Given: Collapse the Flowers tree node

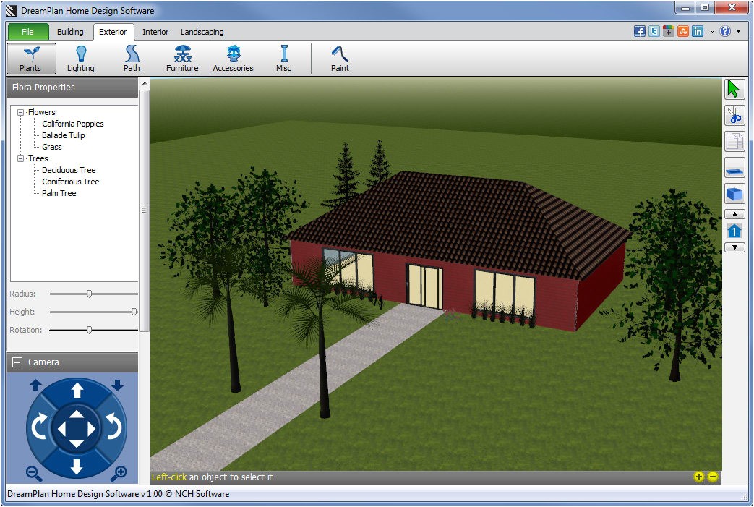Looking at the screenshot, I should pos(21,112).
